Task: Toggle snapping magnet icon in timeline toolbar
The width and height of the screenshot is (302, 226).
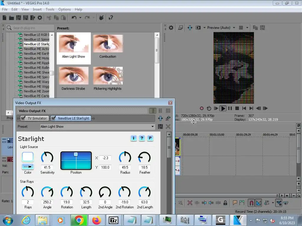Action: 251,203
